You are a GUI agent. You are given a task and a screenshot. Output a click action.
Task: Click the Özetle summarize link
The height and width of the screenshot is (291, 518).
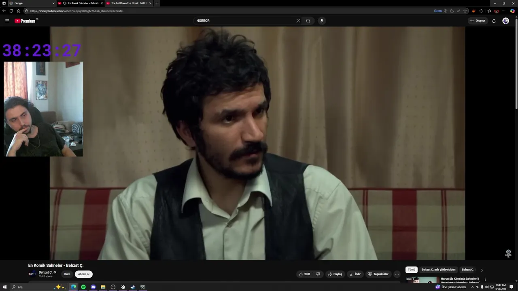[x=438, y=11]
